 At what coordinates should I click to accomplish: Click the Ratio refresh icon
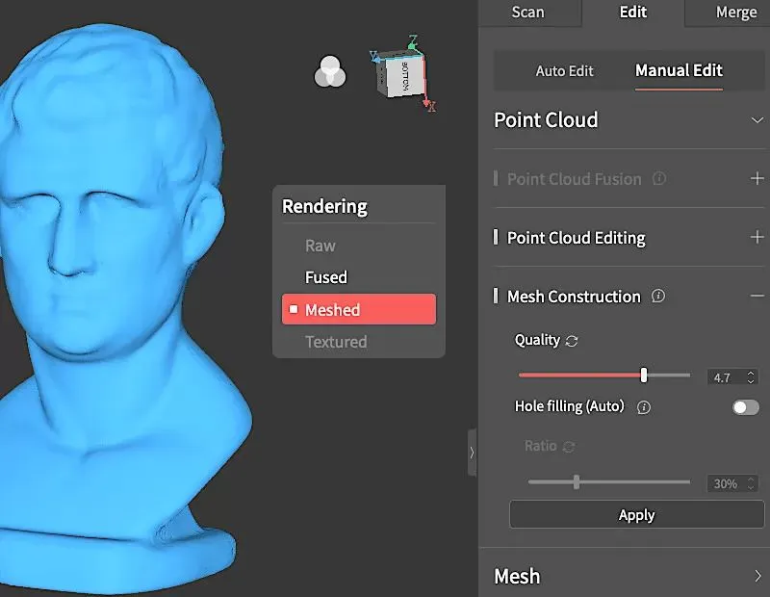[569, 447]
